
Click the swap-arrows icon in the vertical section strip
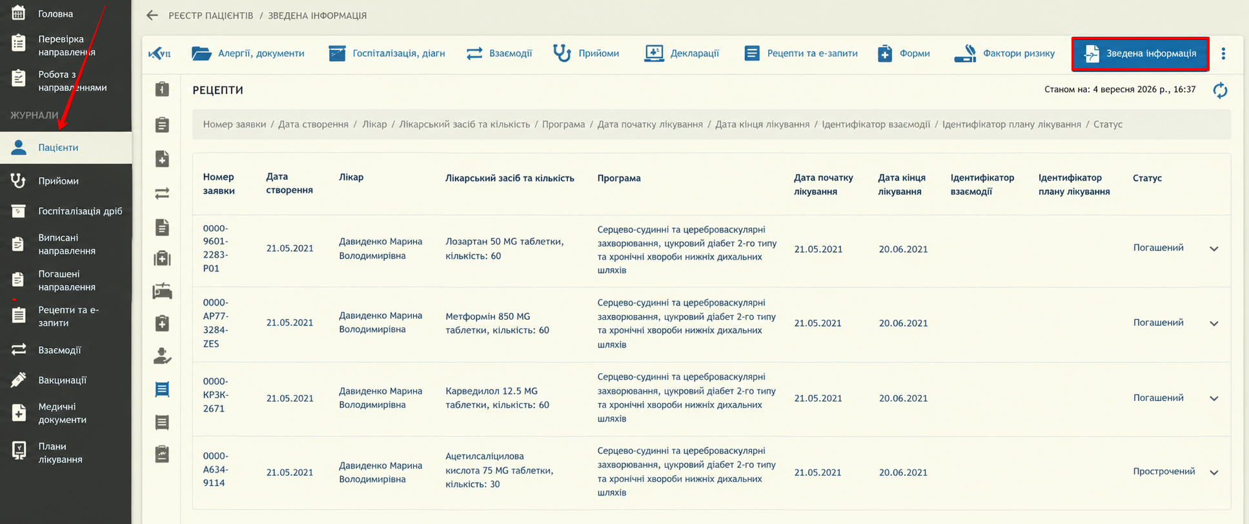point(162,193)
